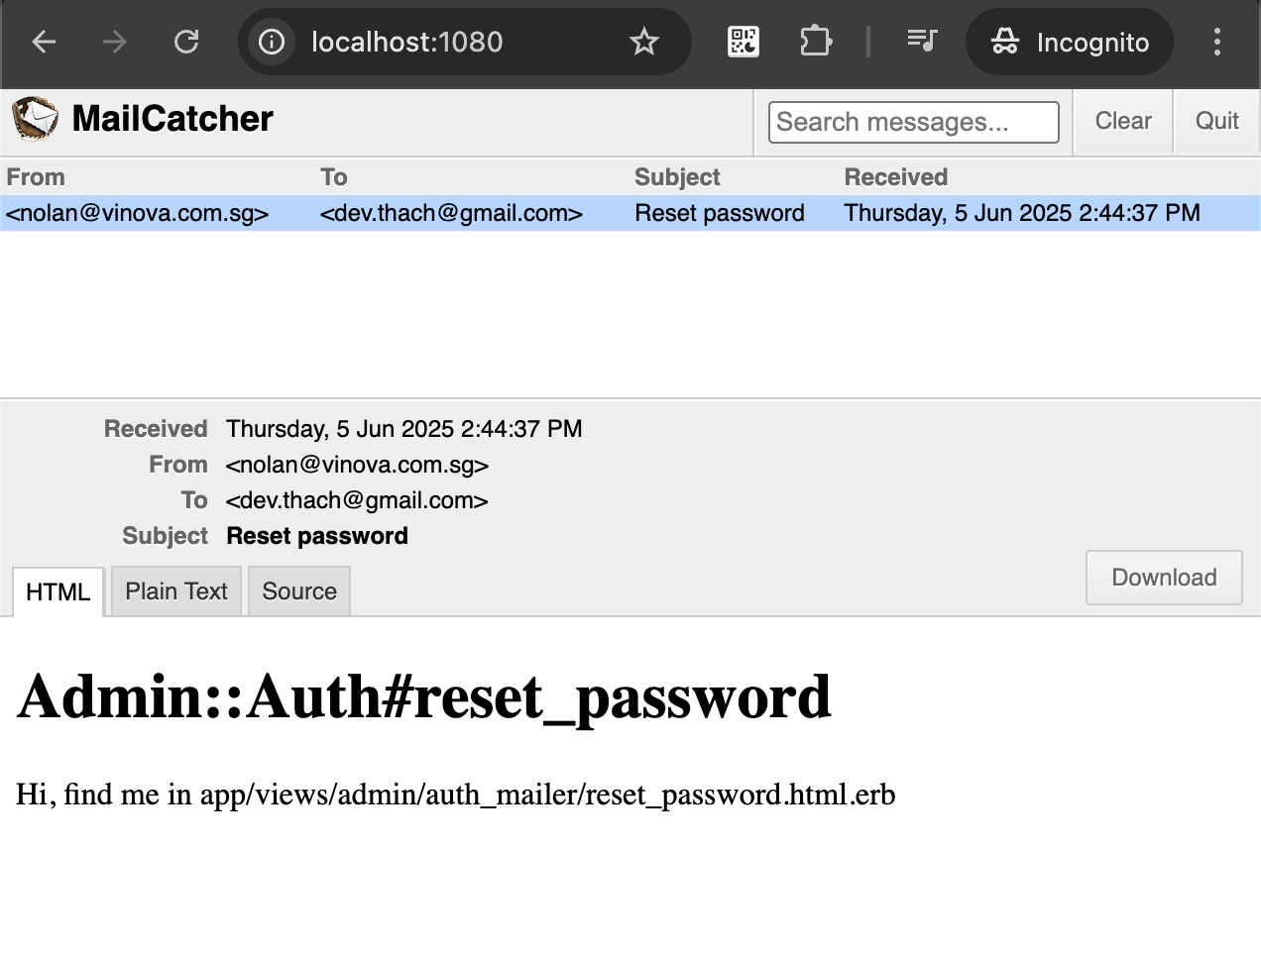
Task: Reload the page with refresh icon
Action: [x=186, y=42]
